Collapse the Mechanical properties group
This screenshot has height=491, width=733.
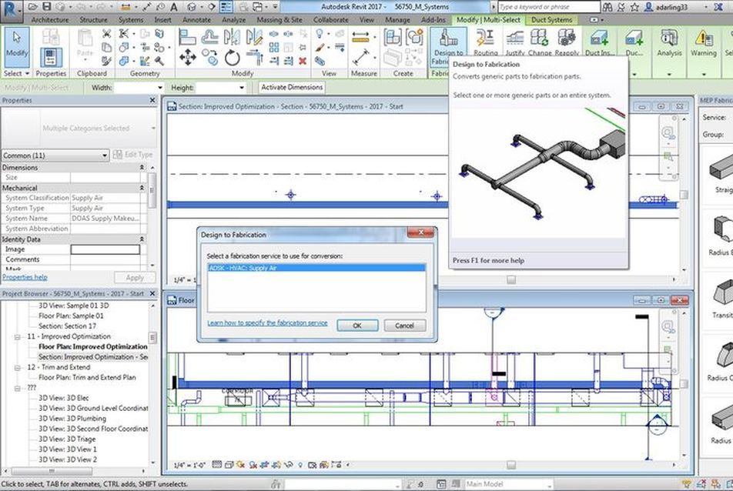tap(142, 188)
